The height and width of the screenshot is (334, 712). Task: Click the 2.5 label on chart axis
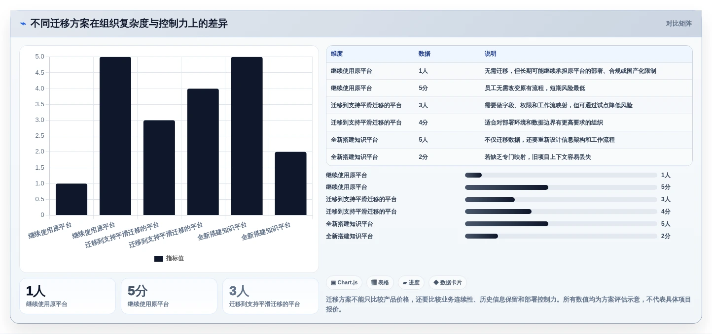40,136
